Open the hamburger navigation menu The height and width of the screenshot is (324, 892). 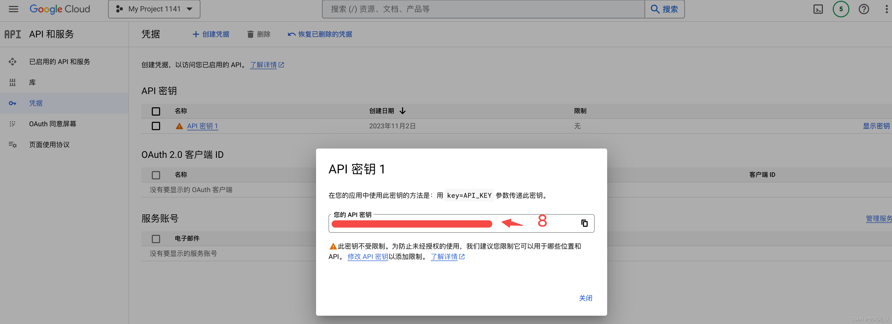point(14,9)
